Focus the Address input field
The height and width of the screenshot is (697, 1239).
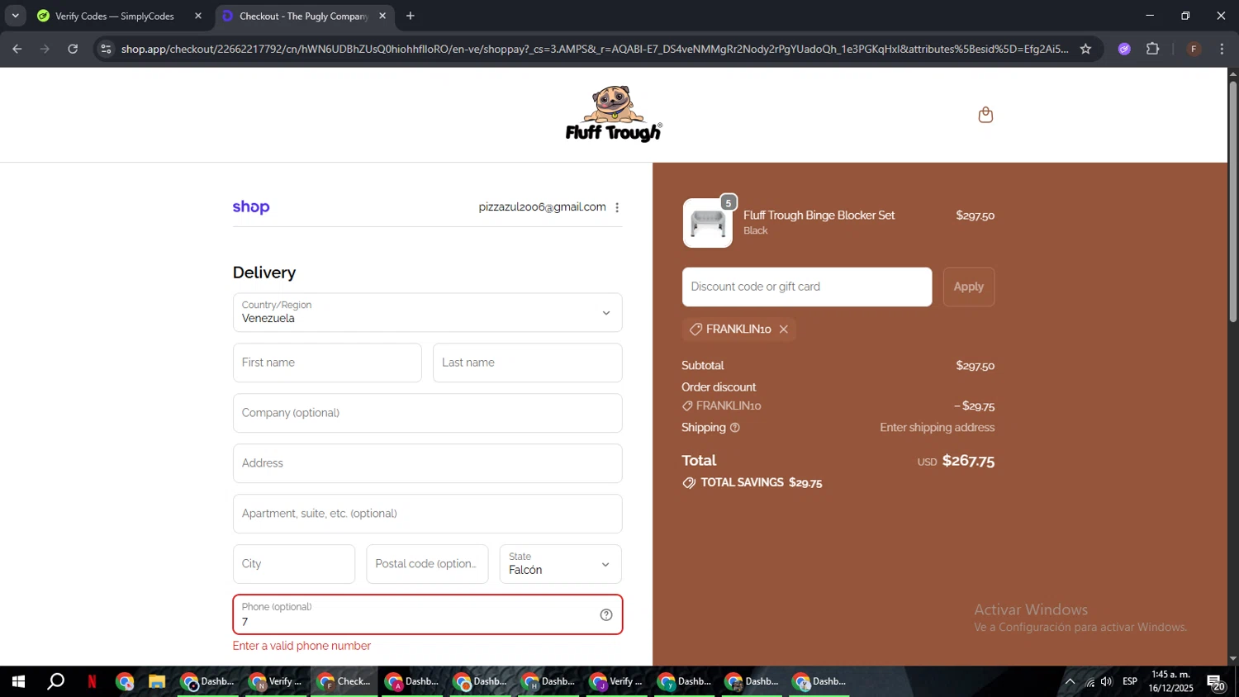point(427,463)
